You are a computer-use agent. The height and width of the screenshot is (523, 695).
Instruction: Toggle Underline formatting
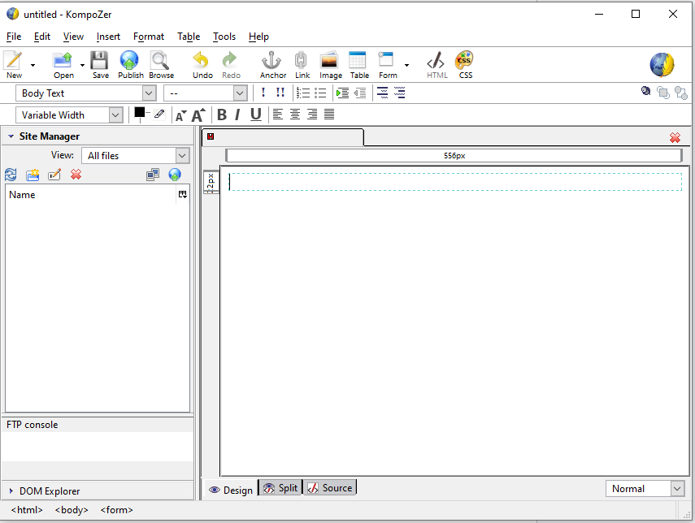click(x=255, y=115)
